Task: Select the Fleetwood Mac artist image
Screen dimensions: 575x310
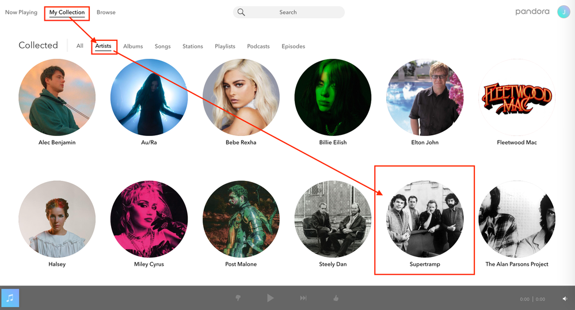Action: [516, 97]
